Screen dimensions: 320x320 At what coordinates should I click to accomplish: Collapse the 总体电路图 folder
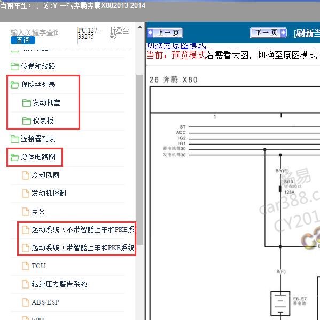point(38,157)
